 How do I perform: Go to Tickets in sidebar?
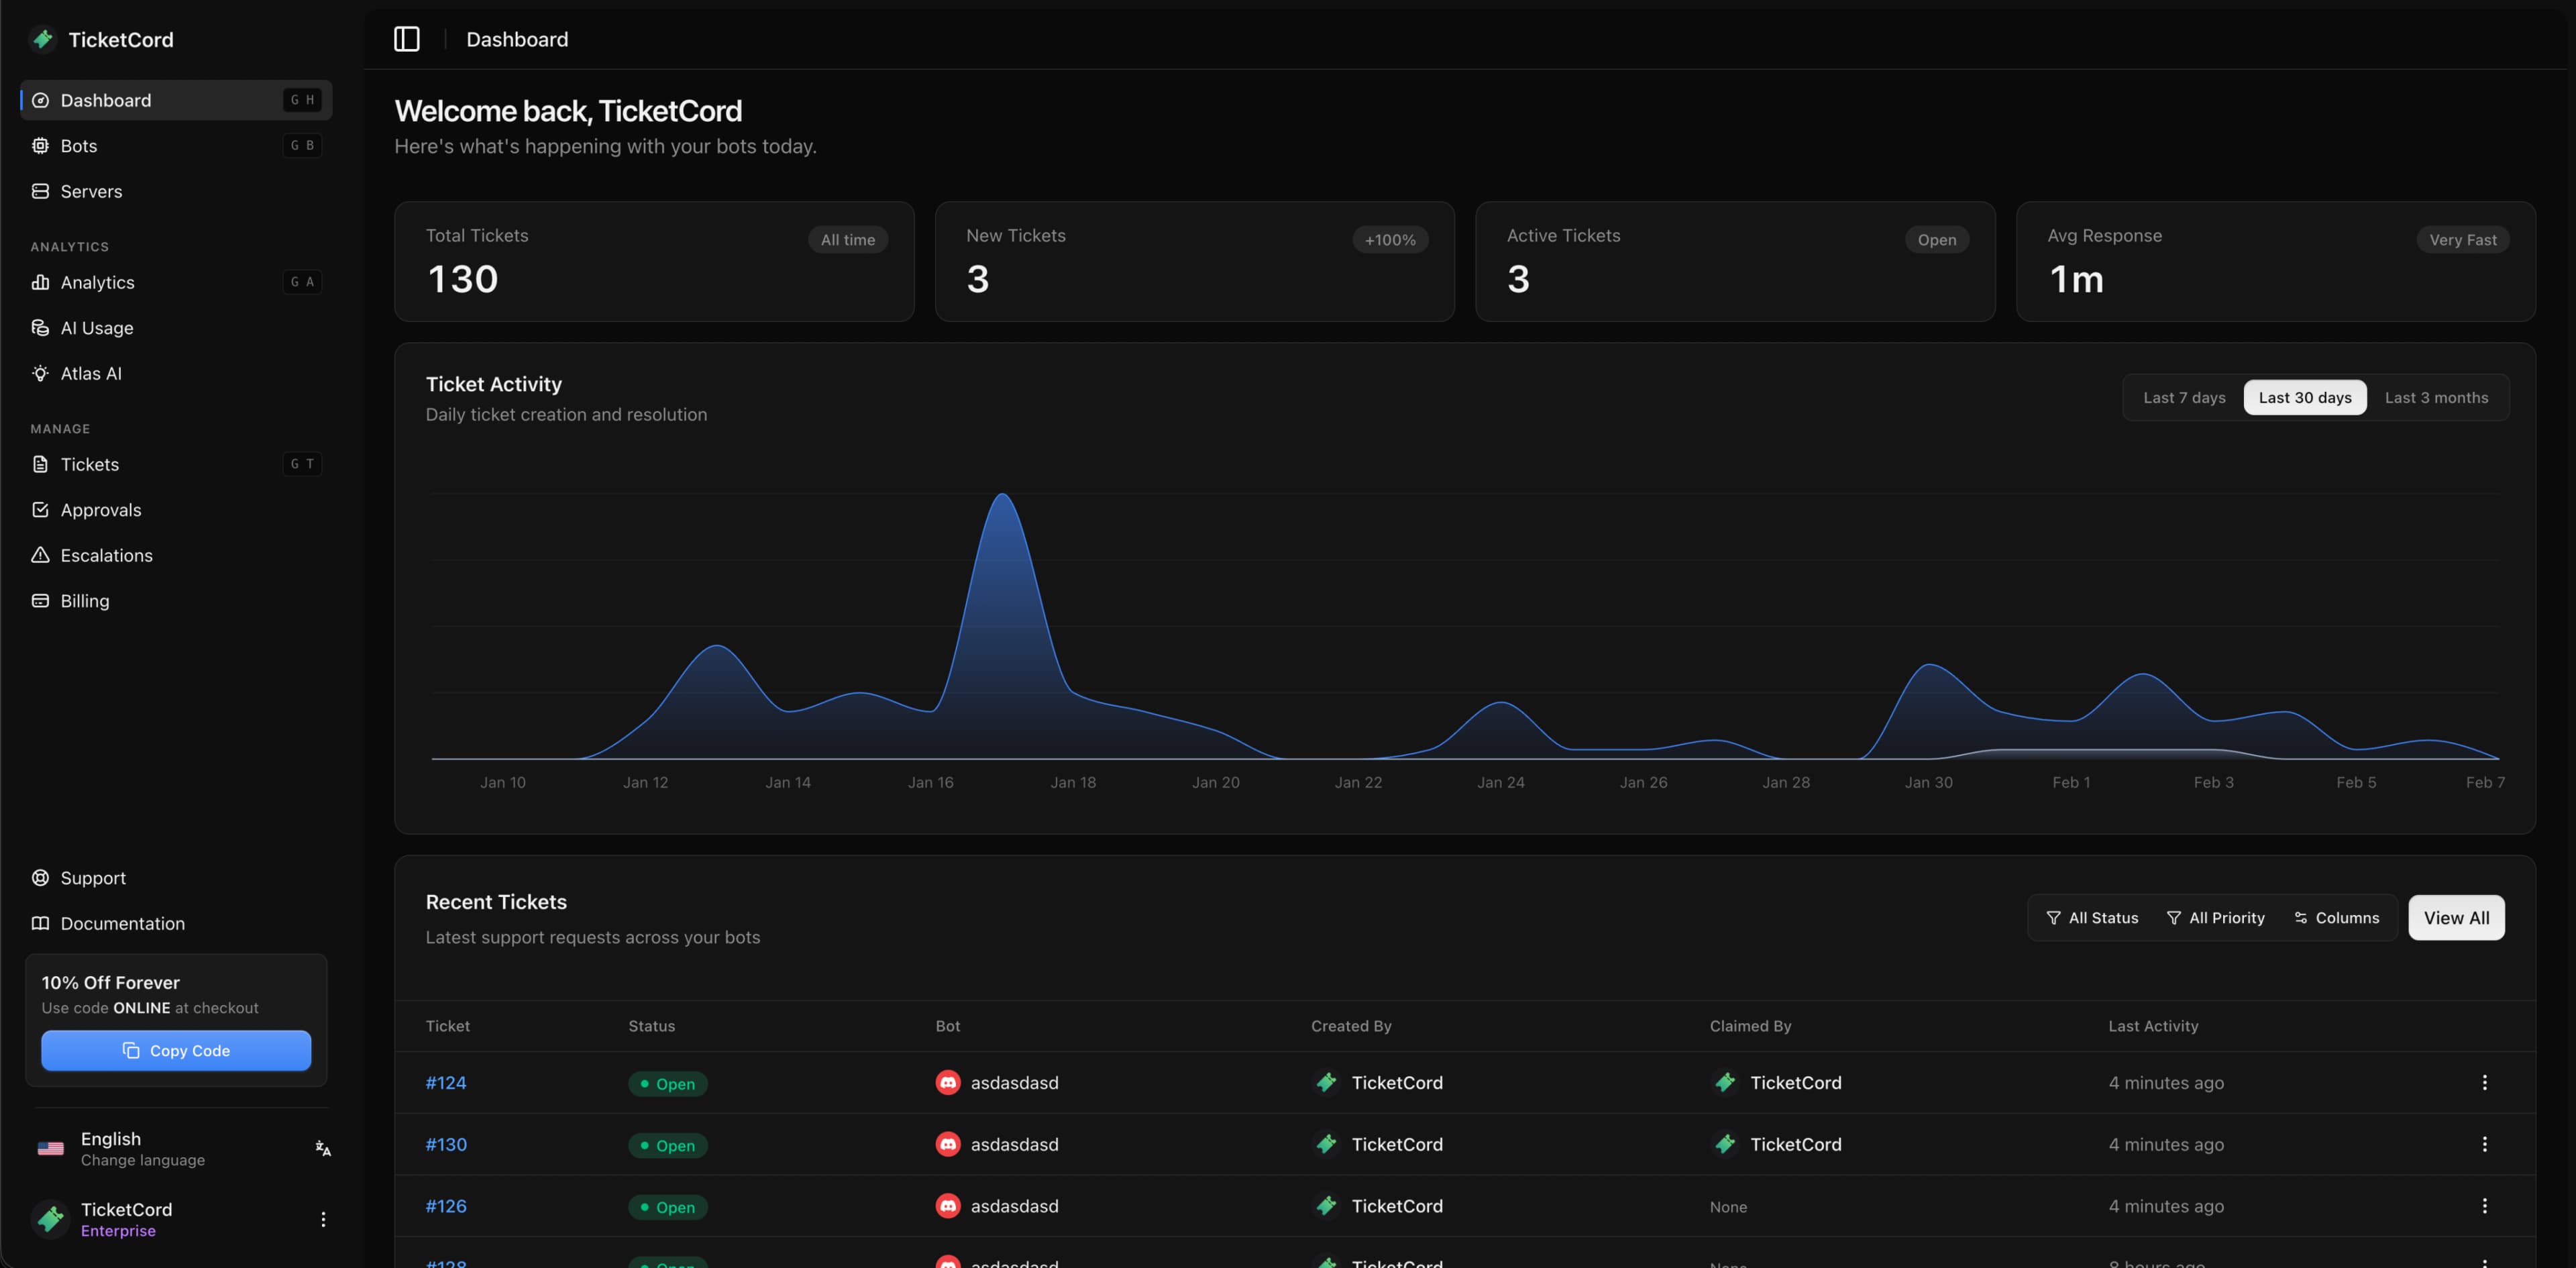(89, 464)
